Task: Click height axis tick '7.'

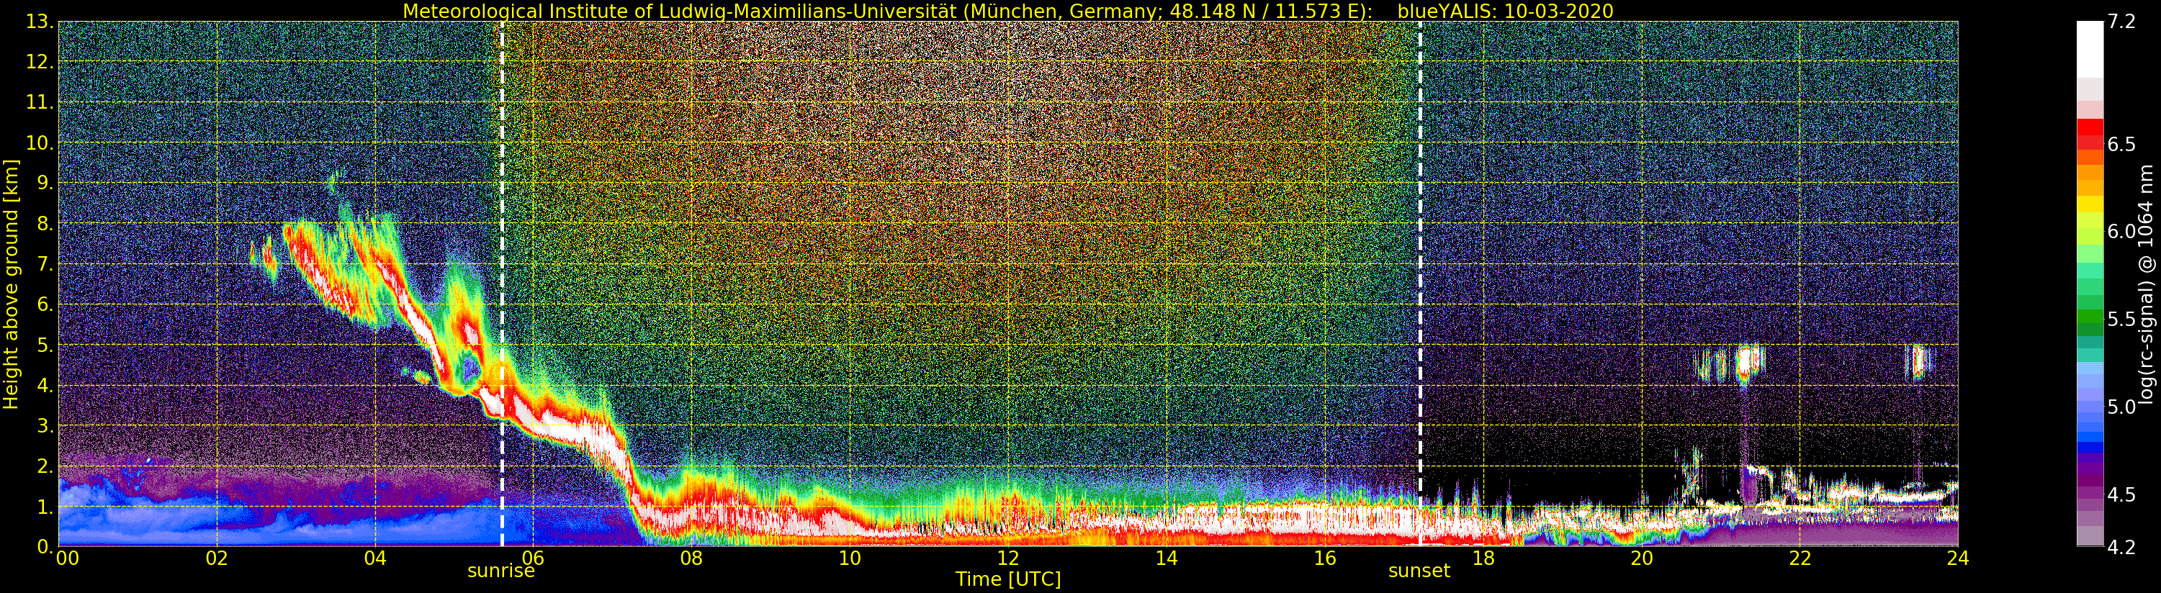Action: [x=45, y=264]
